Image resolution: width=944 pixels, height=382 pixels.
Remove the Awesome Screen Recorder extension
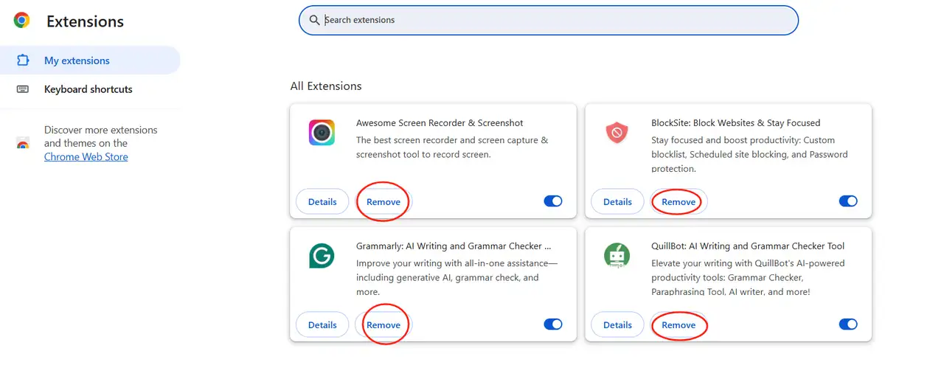click(x=383, y=201)
